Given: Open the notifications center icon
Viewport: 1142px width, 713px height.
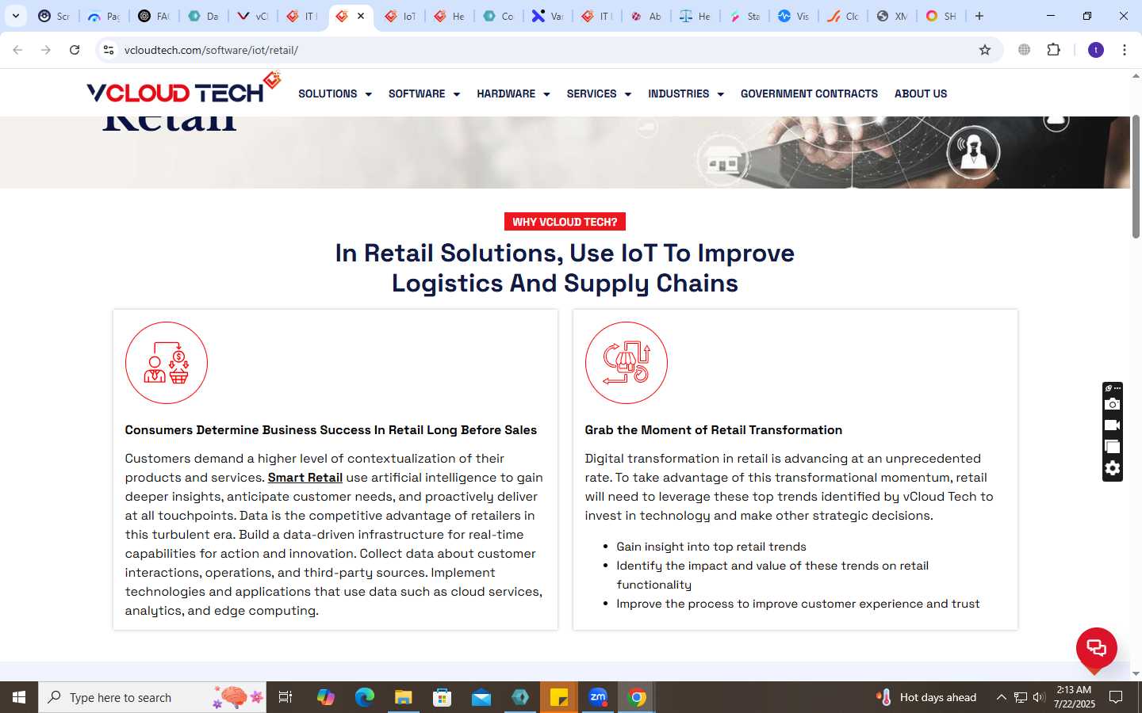Looking at the screenshot, I should pyautogui.click(x=1116, y=697).
